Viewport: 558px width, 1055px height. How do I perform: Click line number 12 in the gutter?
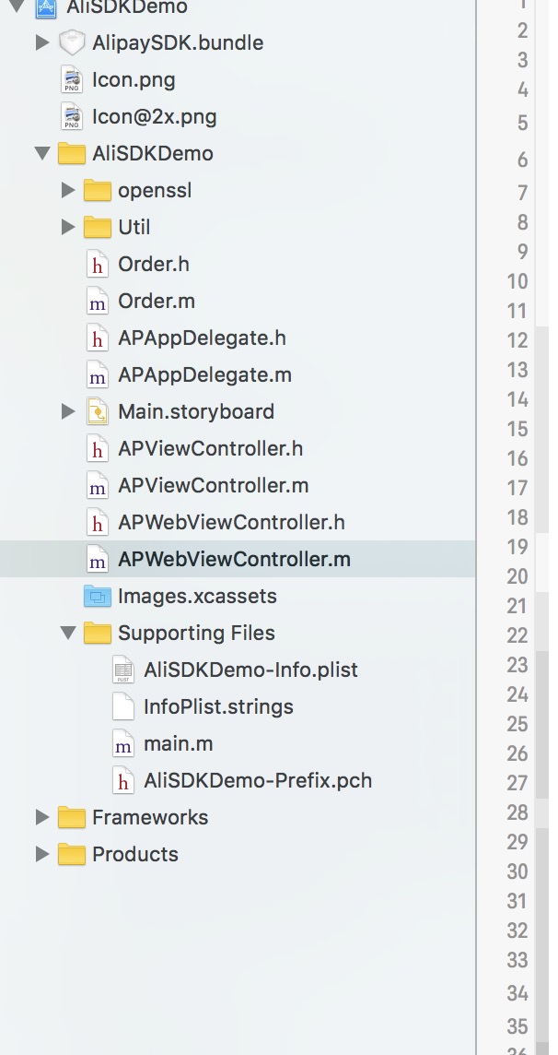[517, 340]
